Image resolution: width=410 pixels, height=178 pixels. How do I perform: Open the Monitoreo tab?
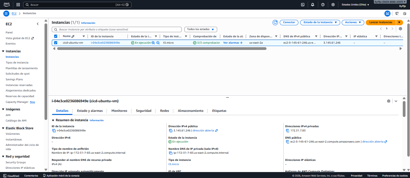119,111
